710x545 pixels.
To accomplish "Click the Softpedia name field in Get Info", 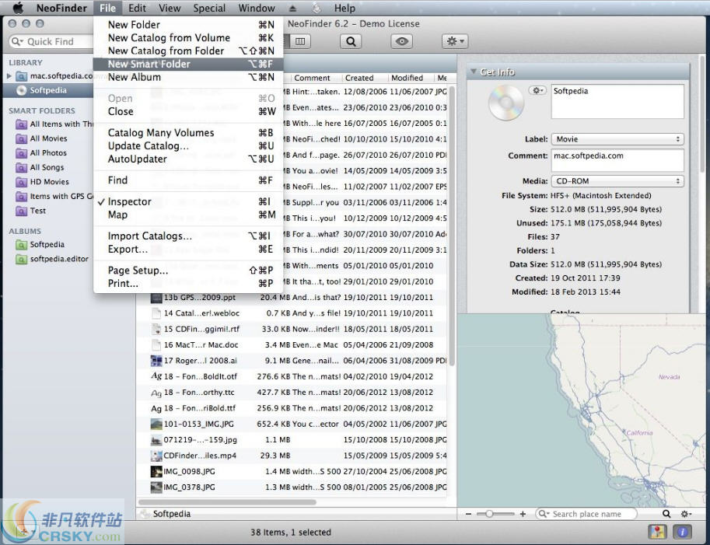I will pyautogui.click(x=617, y=101).
